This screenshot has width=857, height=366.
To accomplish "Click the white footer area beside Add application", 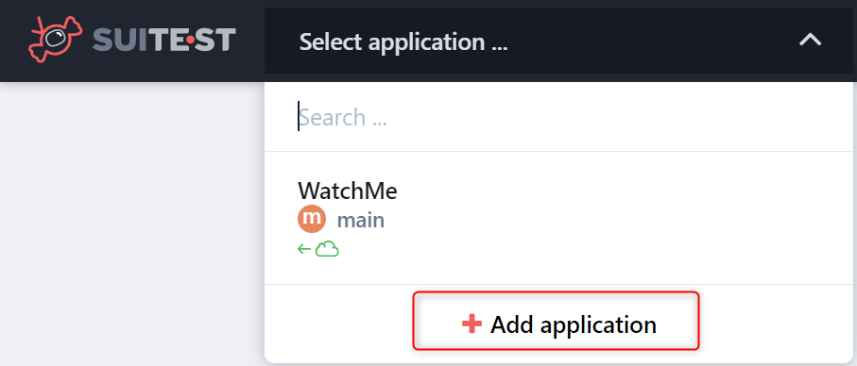I will coord(776,323).
